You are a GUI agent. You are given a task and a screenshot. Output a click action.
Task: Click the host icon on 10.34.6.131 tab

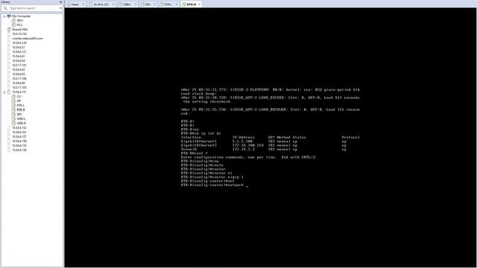point(91,4)
